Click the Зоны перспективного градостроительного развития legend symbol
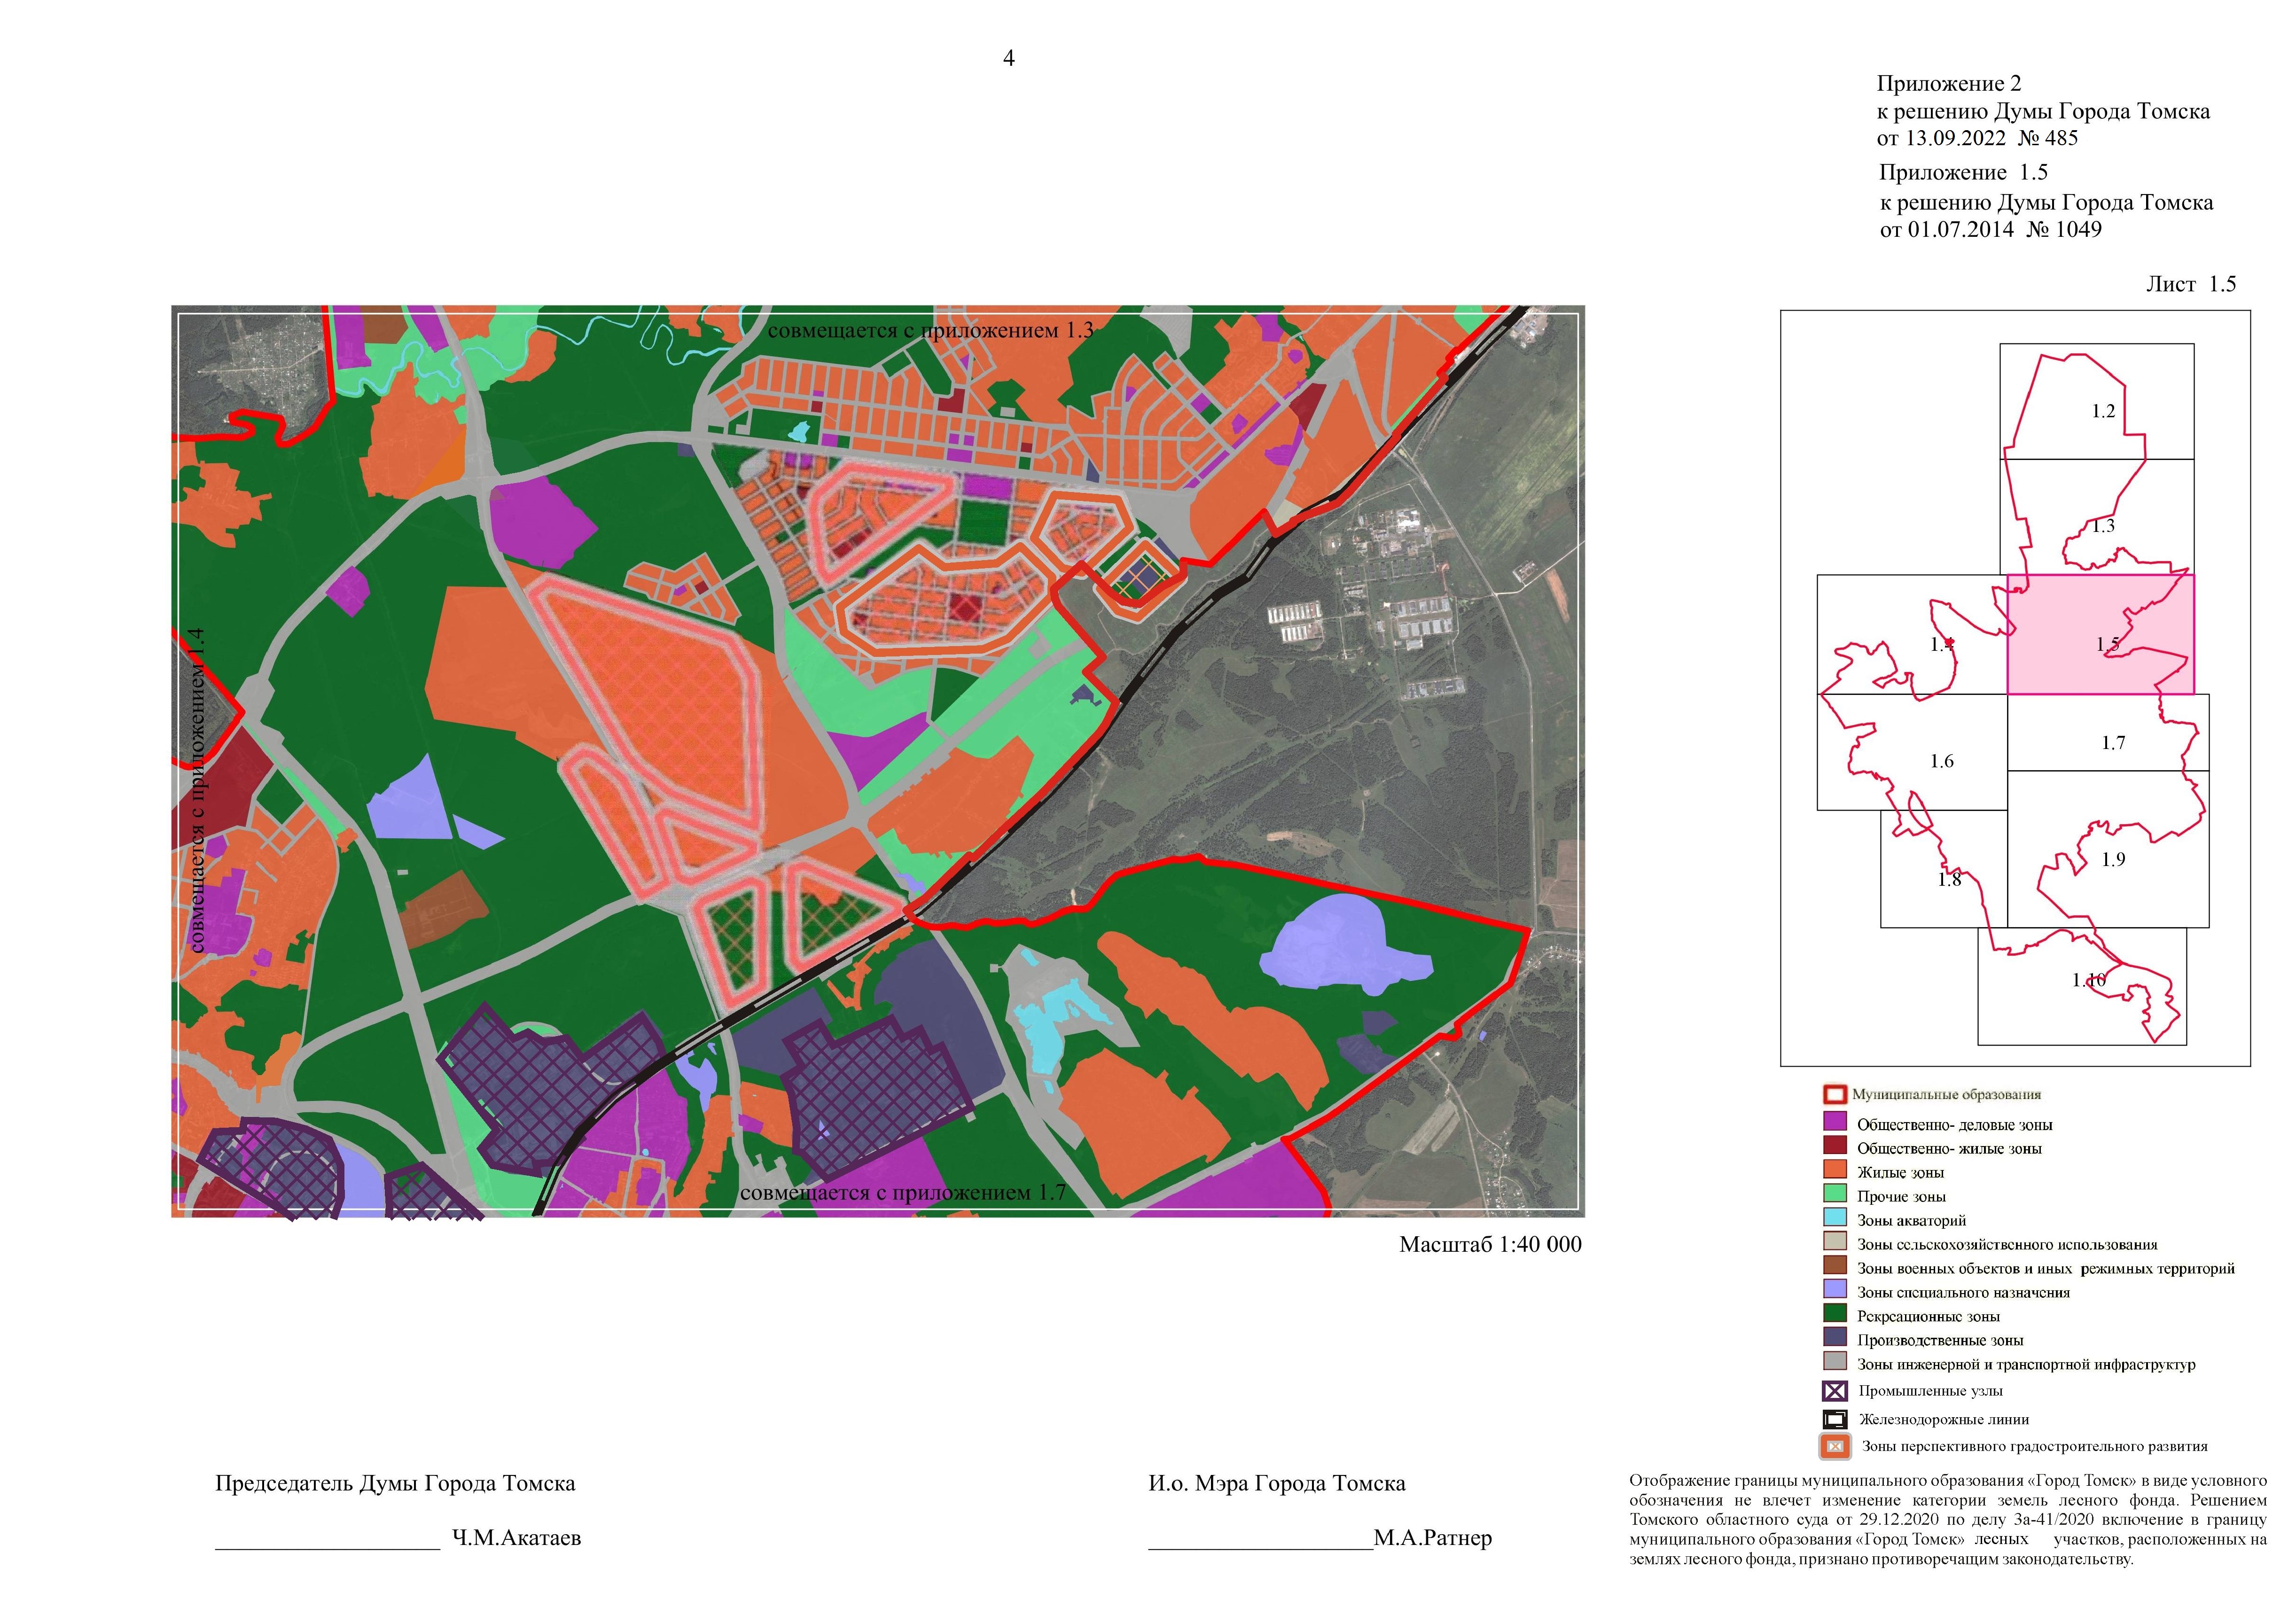 point(1834,1446)
